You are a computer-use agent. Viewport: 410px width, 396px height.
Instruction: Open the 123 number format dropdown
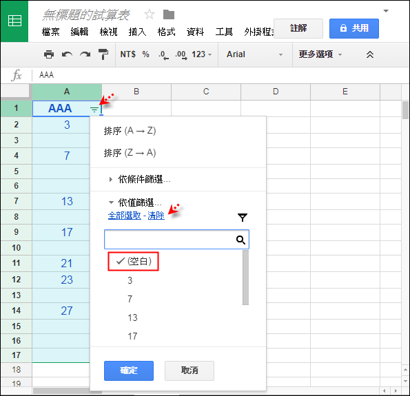(x=201, y=54)
